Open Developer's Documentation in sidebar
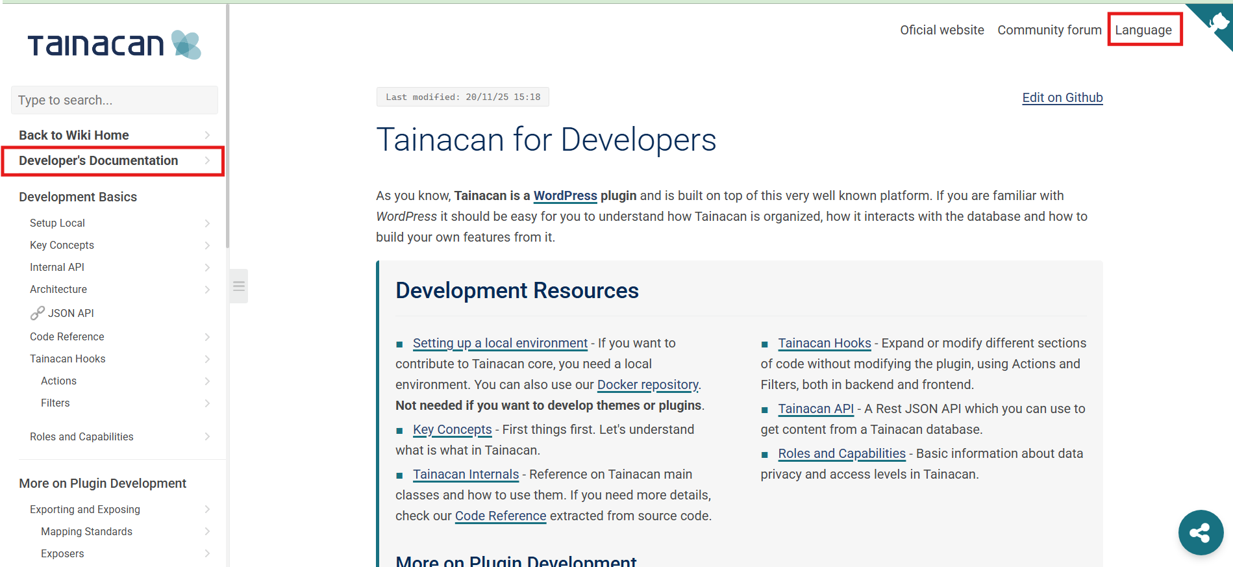 pos(113,161)
